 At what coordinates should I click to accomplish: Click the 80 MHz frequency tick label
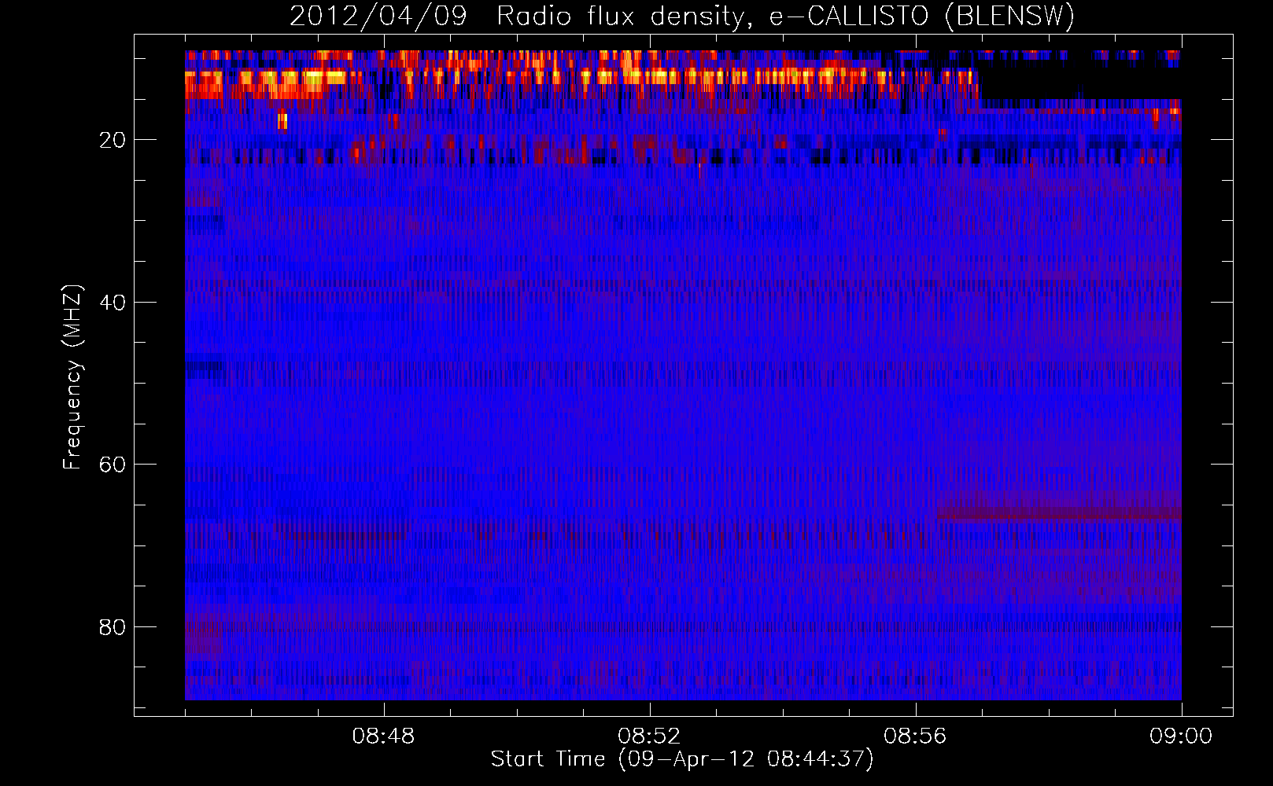coord(113,627)
